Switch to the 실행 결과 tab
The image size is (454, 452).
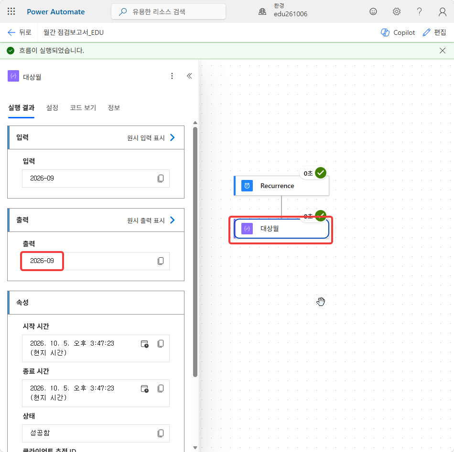tap(21, 108)
